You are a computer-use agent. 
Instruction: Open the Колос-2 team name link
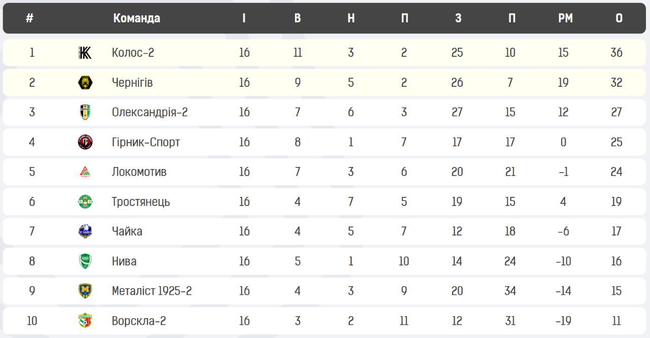tap(133, 53)
